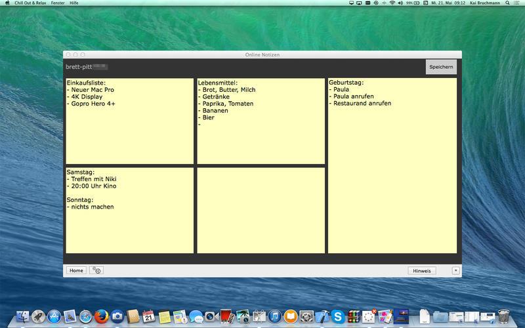Open the small dropdown arrow next to Hinweis
Viewport: 525px width, 328px height.
point(455,270)
